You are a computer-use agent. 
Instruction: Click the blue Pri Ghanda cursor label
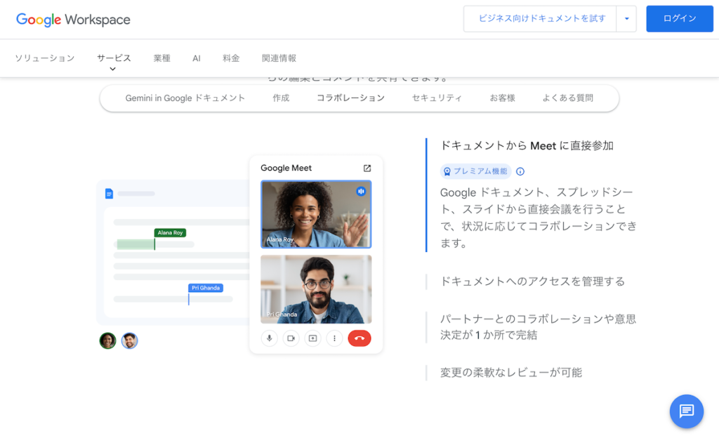point(206,288)
